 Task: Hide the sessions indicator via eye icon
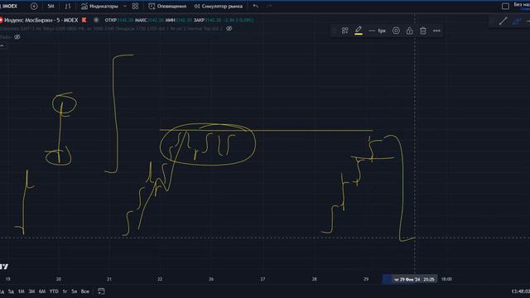229,29
